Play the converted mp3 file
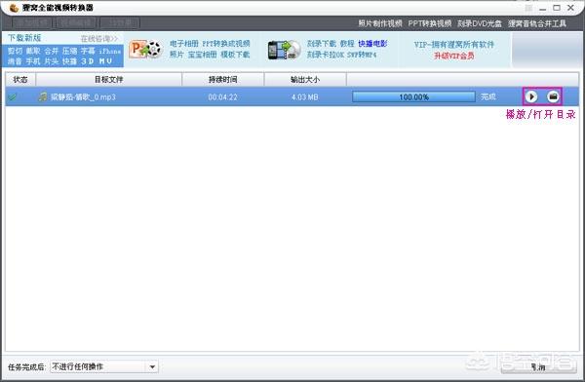The width and height of the screenshot is (585, 382). coord(531,97)
